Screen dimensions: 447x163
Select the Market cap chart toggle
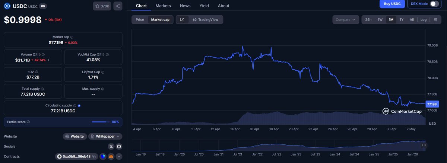point(160,20)
